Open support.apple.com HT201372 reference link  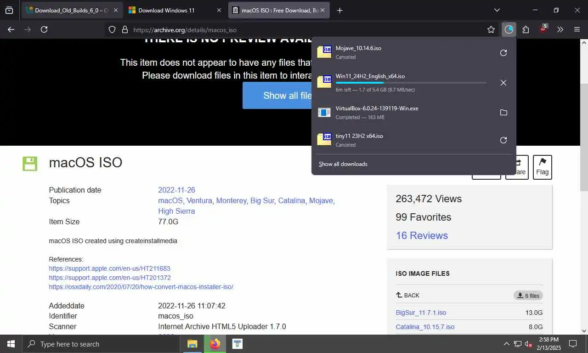[110, 278]
